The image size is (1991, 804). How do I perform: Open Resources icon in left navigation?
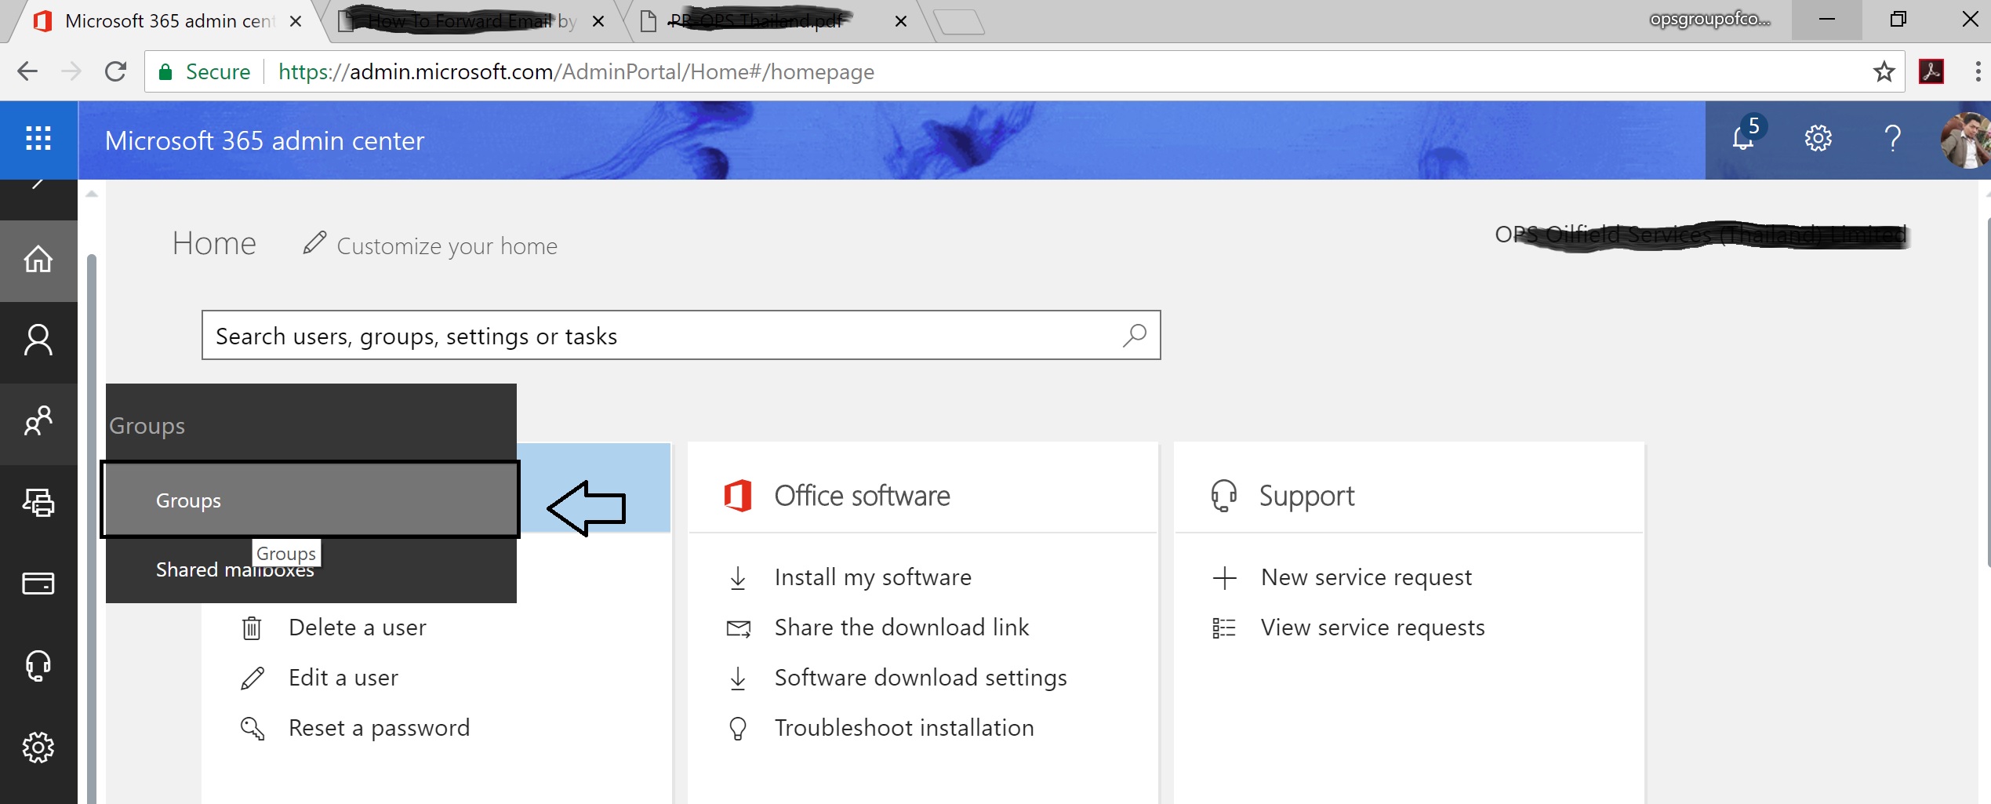tap(38, 503)
